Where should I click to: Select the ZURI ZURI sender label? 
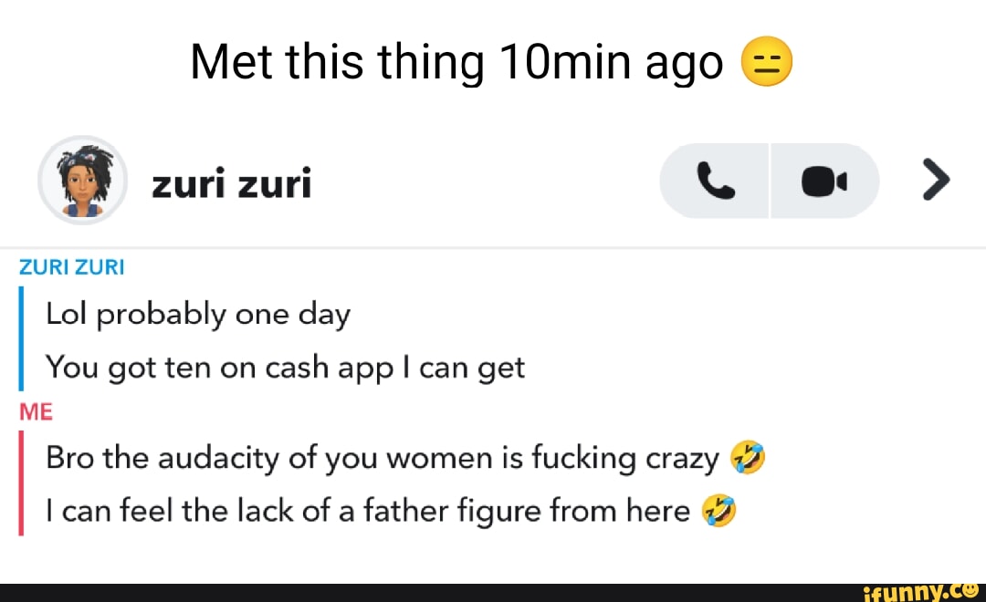click(x=71, y=266)
